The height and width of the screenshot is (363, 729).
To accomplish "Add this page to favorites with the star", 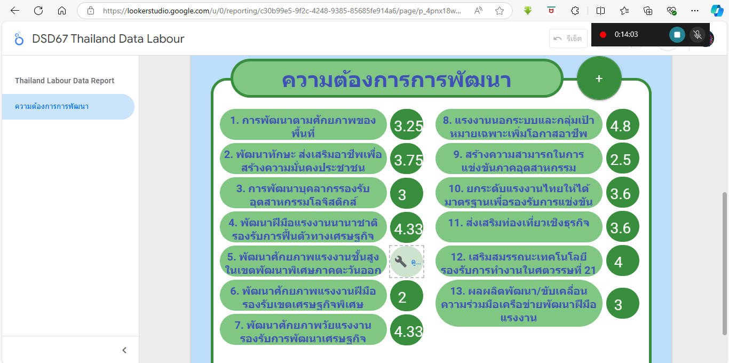I will coord(499,11).
